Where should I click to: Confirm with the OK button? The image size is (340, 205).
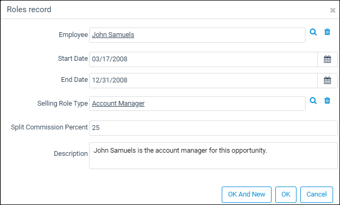click(286, 194)
